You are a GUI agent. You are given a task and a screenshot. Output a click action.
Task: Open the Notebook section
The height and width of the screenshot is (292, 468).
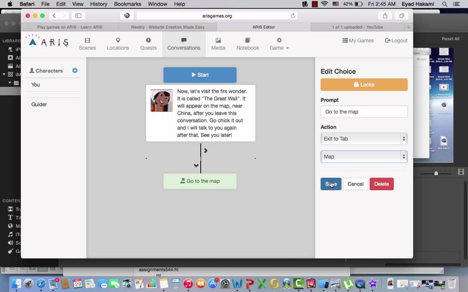247,44
